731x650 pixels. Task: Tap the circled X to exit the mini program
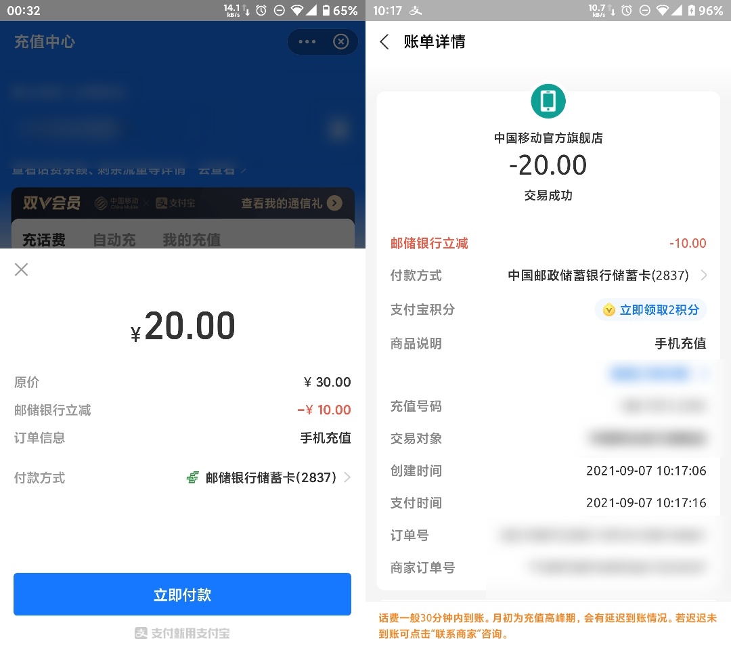340,42
